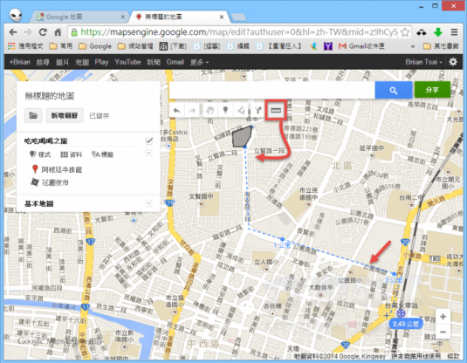Viewport: 467px width, 363px height.
Task: Open Gmail in the Google bar
Action: coord(175,62)
